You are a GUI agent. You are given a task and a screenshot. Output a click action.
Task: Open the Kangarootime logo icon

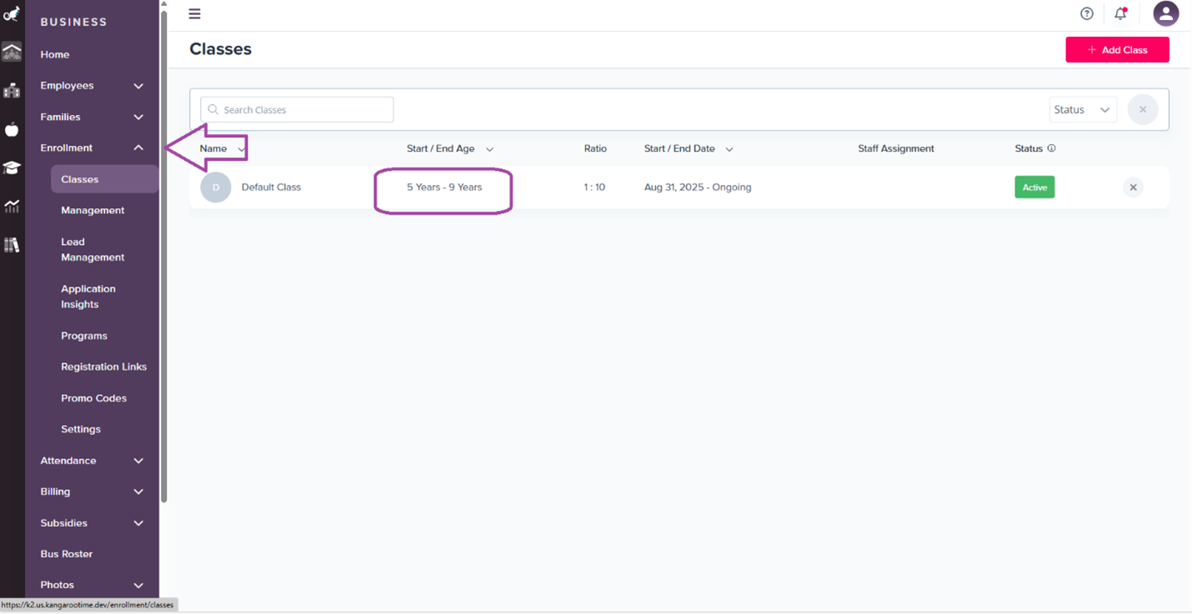(12, 13)
